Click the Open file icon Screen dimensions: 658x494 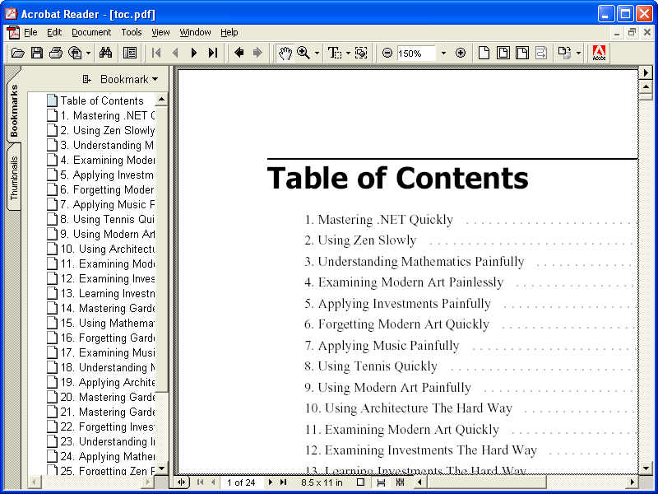19,52
